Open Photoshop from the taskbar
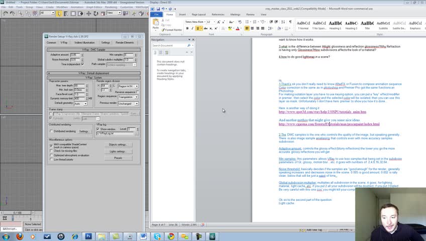This screenshot has width=426, height=241. [89, 236]
